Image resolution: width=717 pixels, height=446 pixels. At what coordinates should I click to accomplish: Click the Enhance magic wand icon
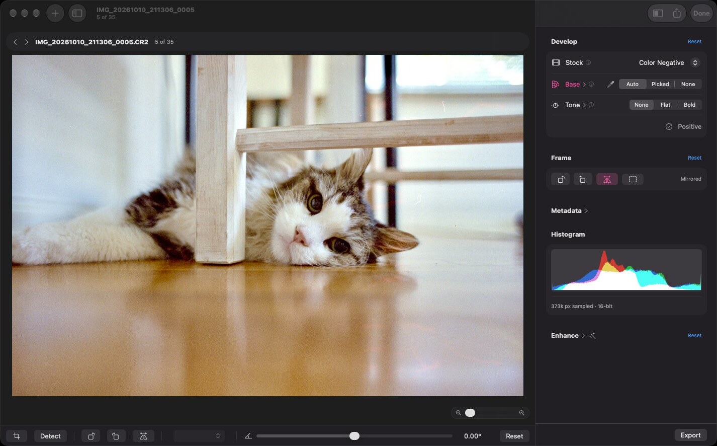click(592, 336)
